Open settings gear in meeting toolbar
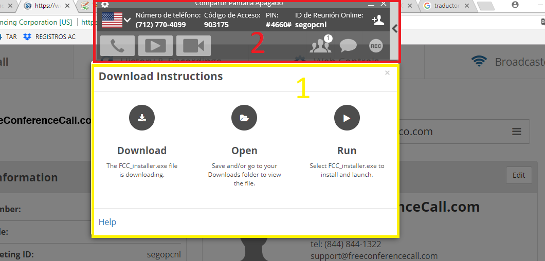545x261 pixels. 105,5
